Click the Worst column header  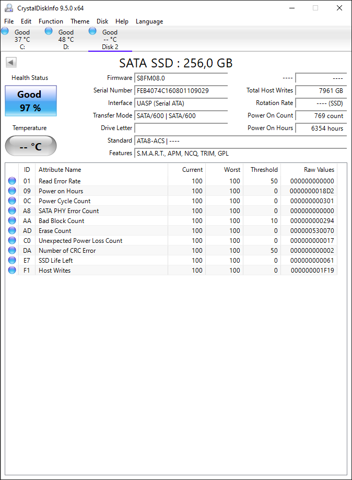224,170
